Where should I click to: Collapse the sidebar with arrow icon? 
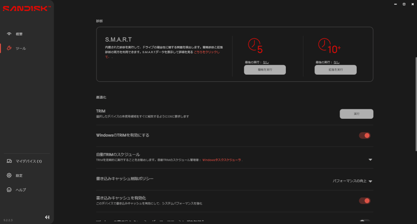[x=47, y=217]
